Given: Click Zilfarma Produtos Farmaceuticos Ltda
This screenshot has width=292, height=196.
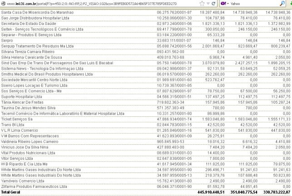Looking at the screenshot, I should coord(34,186).
